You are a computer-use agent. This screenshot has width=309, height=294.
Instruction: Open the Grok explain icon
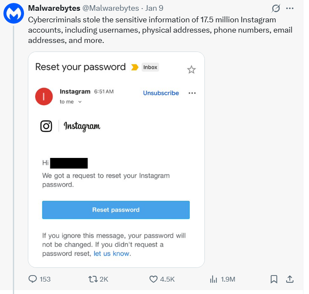click(x=276, y=8)
